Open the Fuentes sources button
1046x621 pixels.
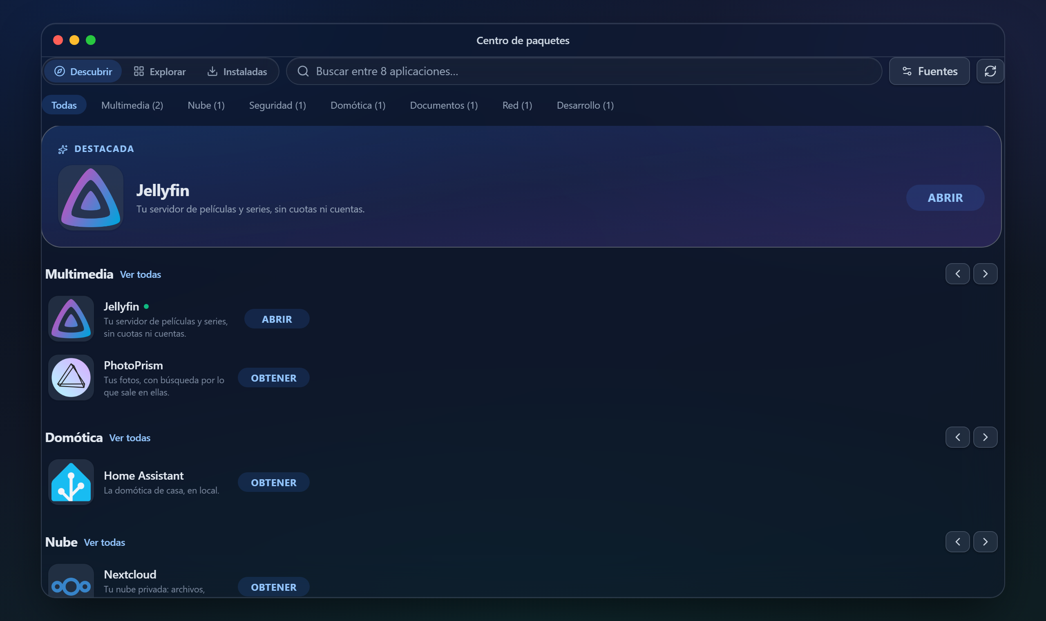[929, 71]
